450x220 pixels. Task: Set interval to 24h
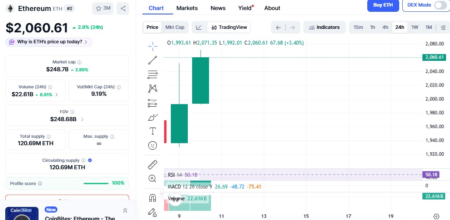[400, 27]
